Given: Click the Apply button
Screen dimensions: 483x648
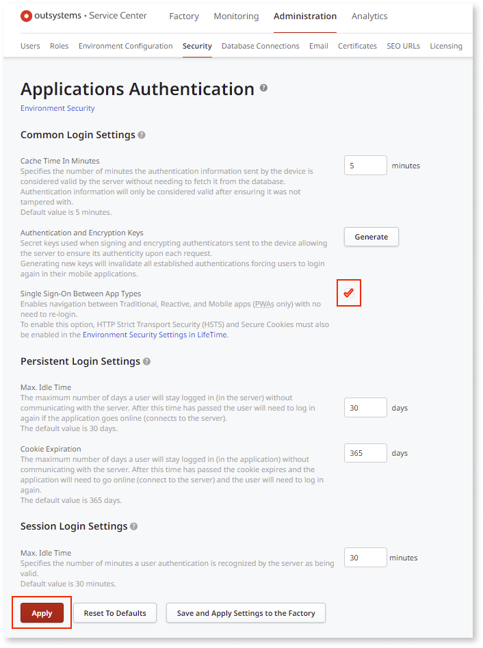Looking at the screenshot, I should tap(42, 613).
